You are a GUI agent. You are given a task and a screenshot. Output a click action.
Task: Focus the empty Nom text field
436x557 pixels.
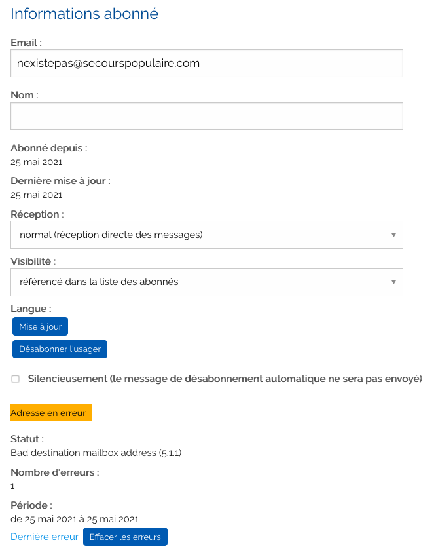coord(206,116)
